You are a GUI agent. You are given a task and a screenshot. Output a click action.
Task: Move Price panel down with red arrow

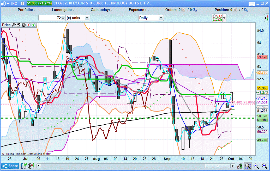point(29,25)
